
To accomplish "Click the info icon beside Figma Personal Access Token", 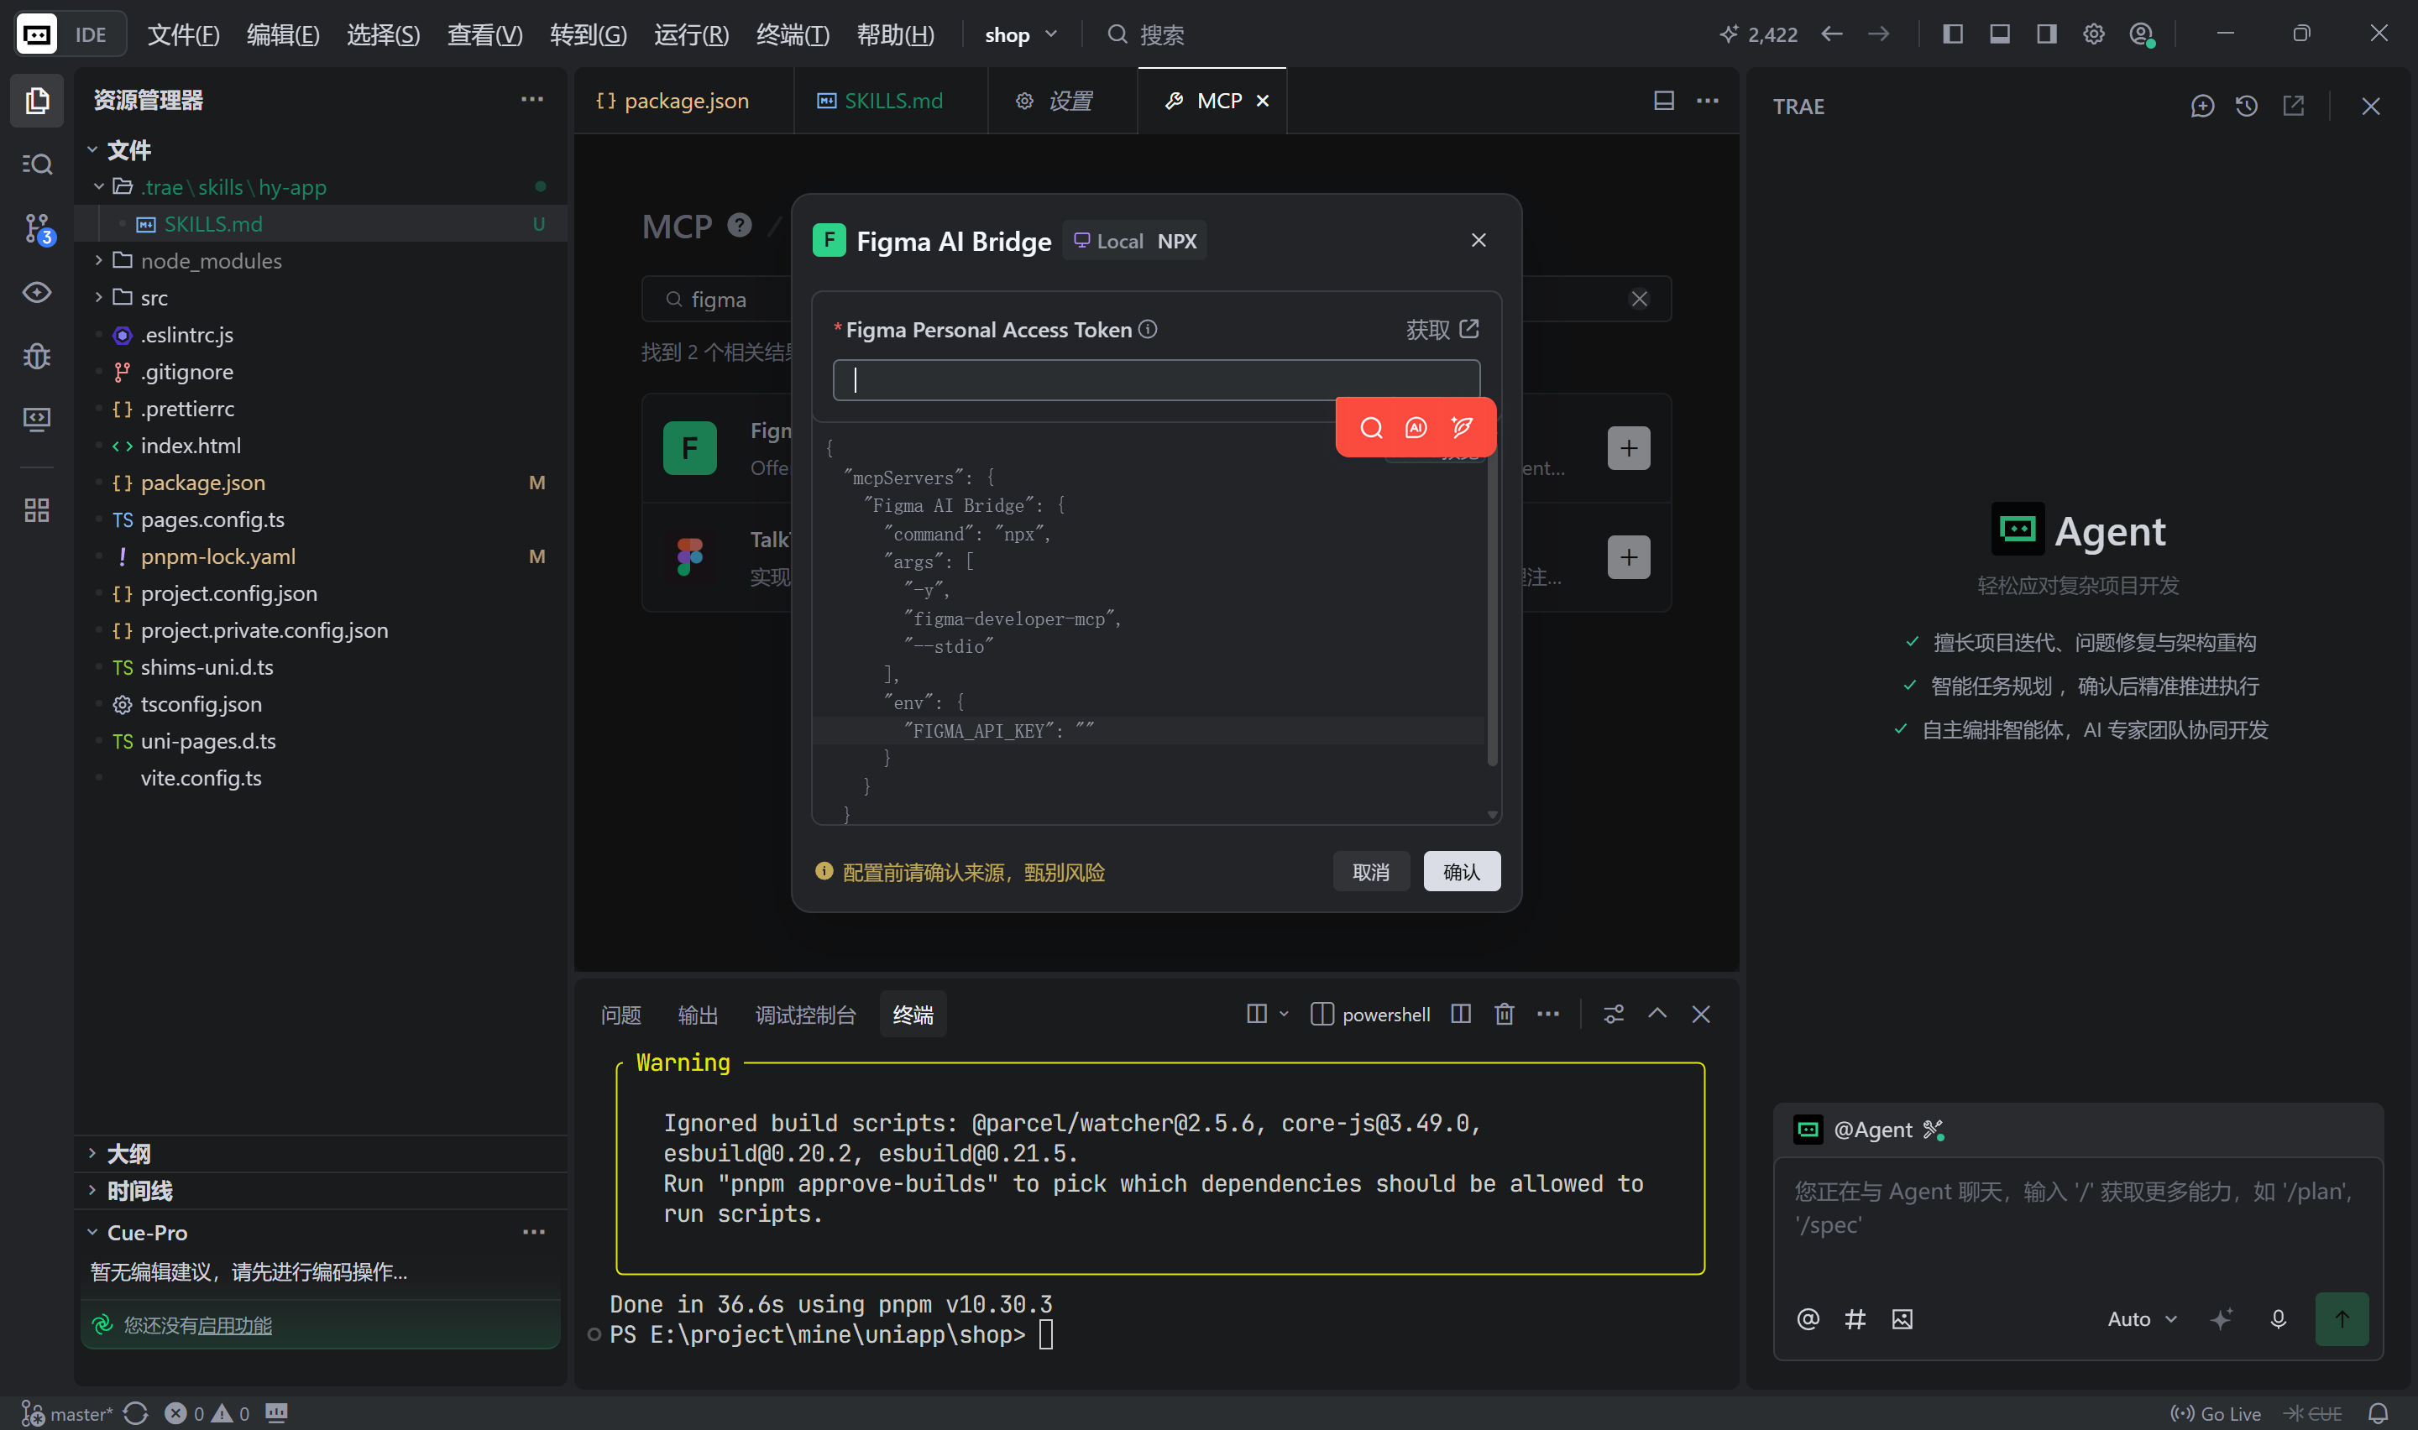I will (1148, 330).
